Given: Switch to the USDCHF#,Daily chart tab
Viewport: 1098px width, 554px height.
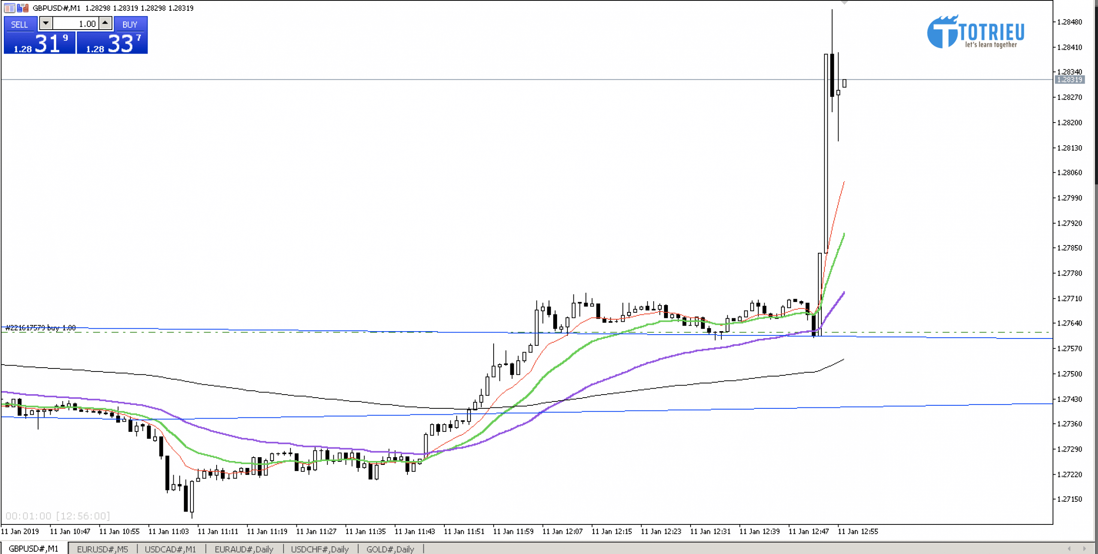Looking at the screenshot, I should (320, 549).
